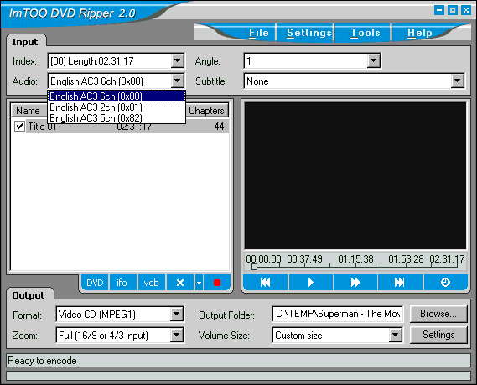Uncheck the Title 01 checkbox
Screen dimensions: 477x385
[x=20, y=126]
